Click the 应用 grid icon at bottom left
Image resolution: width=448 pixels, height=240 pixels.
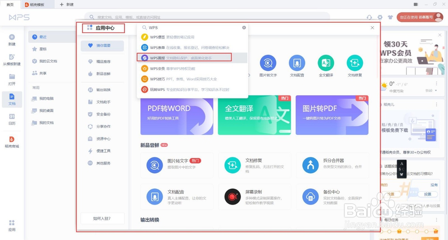(12, 223)
